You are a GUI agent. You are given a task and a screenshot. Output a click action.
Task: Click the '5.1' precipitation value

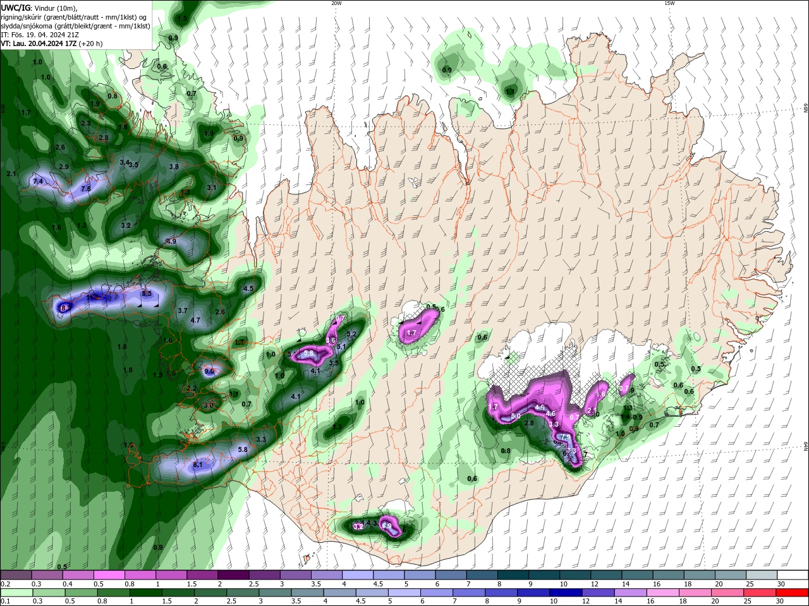pyautogui.click(x=341, y=347)
